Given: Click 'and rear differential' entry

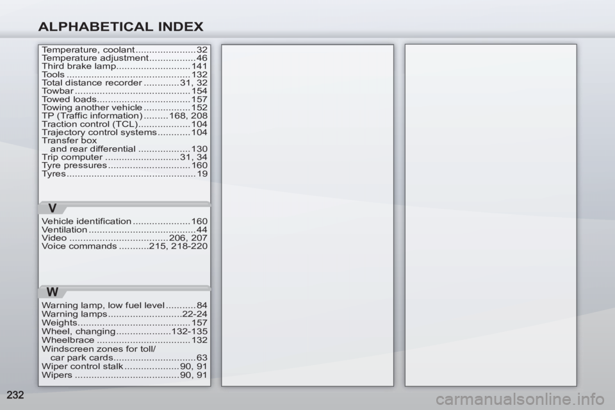Looking at the screenshot, I should click(129, 149).
